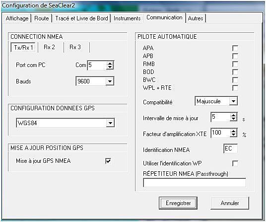Open the Instruments tab
The height and width of the screenshot is (222, 266).
(x=127, y=18)
